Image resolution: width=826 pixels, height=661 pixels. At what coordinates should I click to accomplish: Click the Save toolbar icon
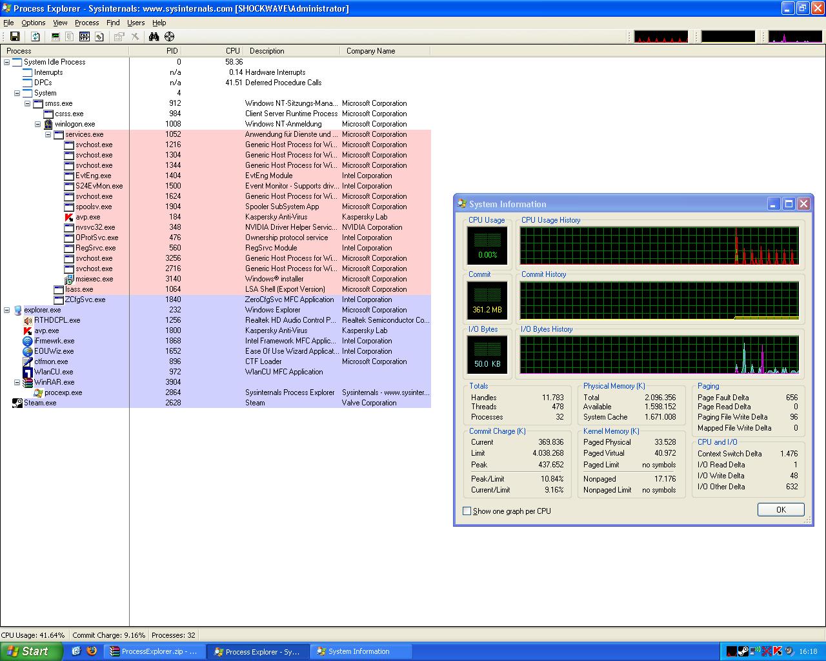[15, 37]
